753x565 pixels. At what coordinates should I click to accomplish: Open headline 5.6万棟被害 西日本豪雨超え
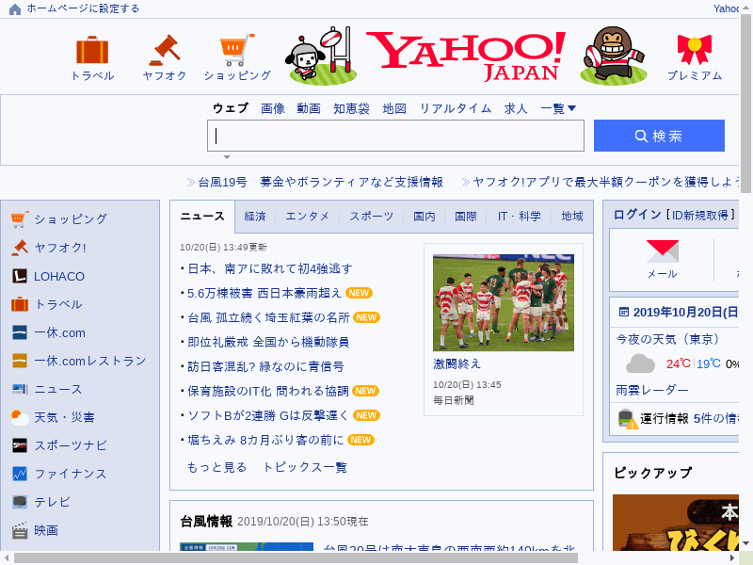coord(264,293)
